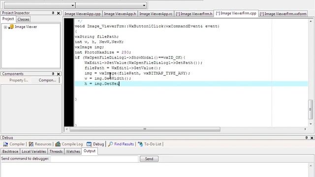Open the first class dropdown
This screenshot has width=315, height=177.
click(x=39, y=5)
